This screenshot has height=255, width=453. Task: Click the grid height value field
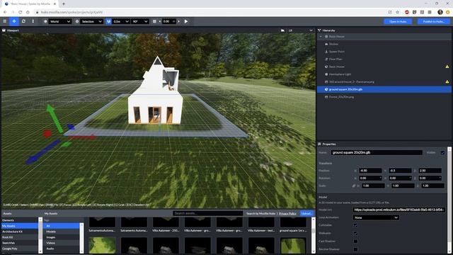(x=168, y=21)
